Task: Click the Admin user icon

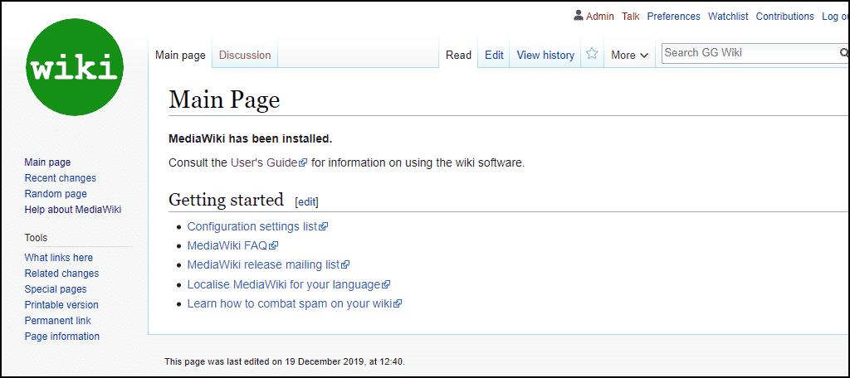Action: click(x=579, y=16)
